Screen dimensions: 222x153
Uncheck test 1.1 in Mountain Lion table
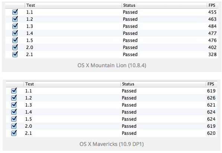(15, 12)
